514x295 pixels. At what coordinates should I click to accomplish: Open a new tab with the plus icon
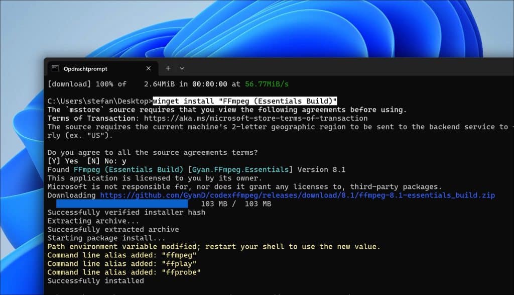[168, 68]
